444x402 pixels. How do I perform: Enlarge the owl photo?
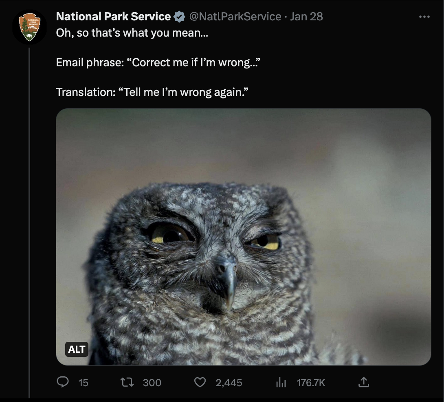(x=243, y=236)
